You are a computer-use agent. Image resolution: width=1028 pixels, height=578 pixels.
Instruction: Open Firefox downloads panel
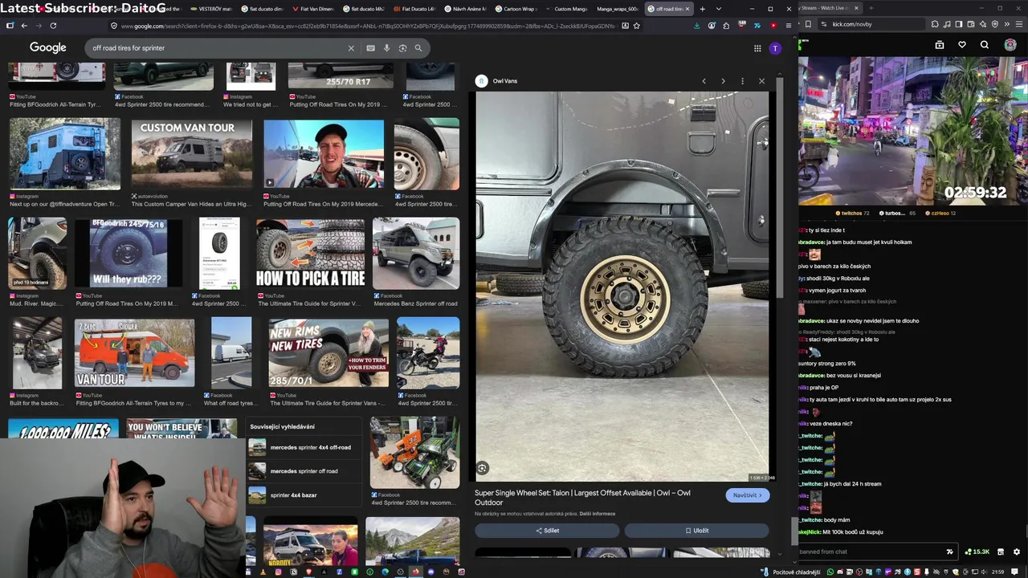click(x=697, y=26)
